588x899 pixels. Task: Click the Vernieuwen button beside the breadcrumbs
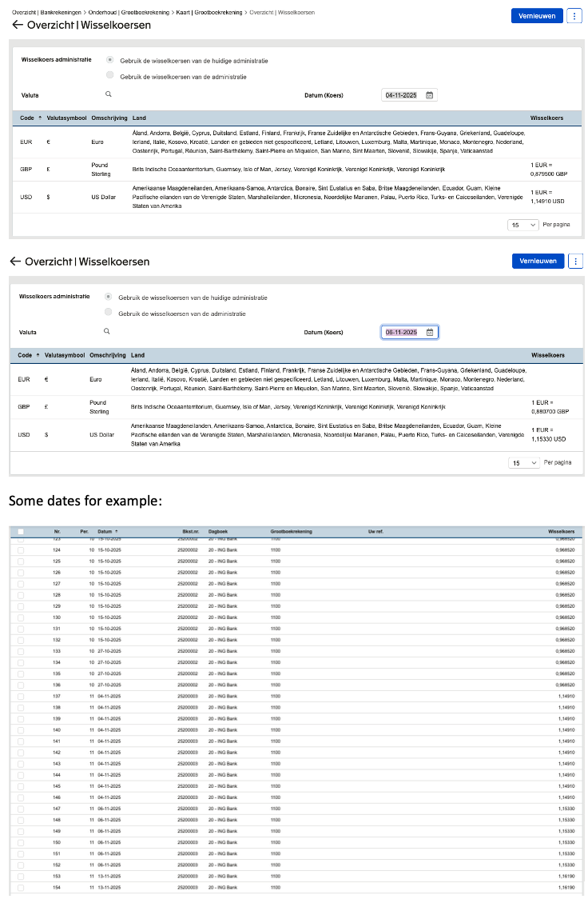coord(537,16)
